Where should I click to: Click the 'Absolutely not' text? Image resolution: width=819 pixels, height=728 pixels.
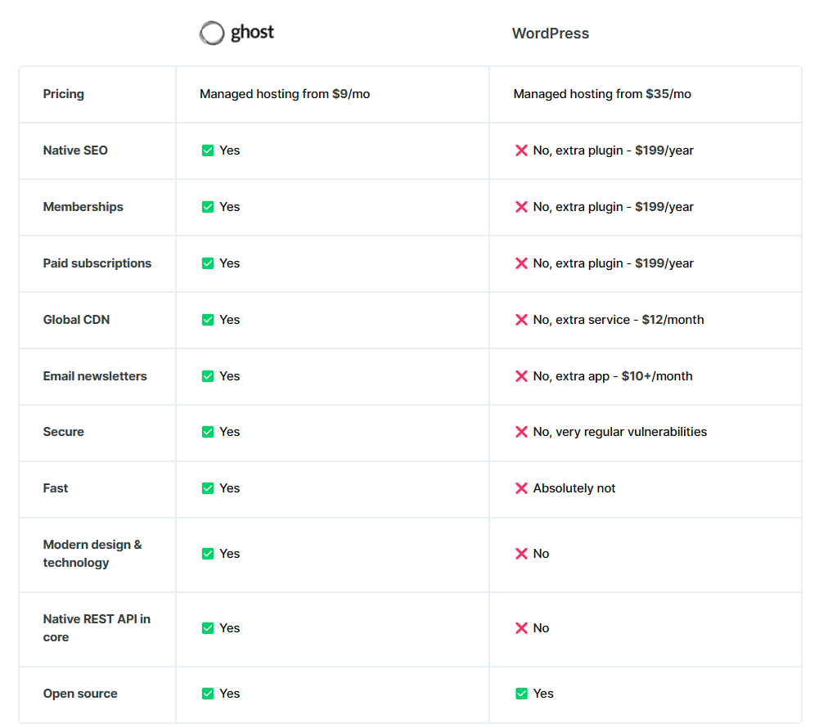pos(574,488)
